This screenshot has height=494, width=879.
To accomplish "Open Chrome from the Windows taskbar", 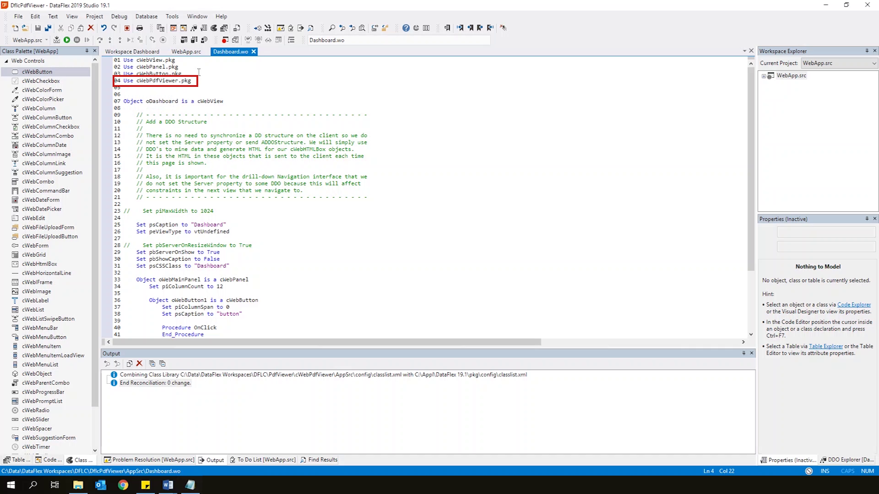I will pos(123,485).
